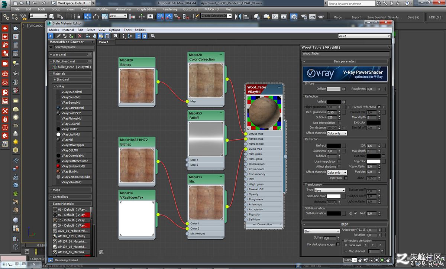Open the Workspace: Default dropdown
Viewport: 446px width, 269px height.
pyautogui.click(x=75, y=3)
